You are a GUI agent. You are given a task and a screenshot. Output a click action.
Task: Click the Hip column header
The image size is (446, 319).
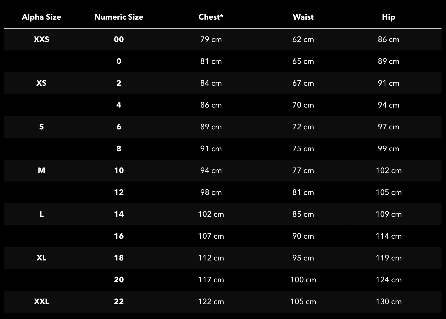pyautogui.click(x=389, y=17)
